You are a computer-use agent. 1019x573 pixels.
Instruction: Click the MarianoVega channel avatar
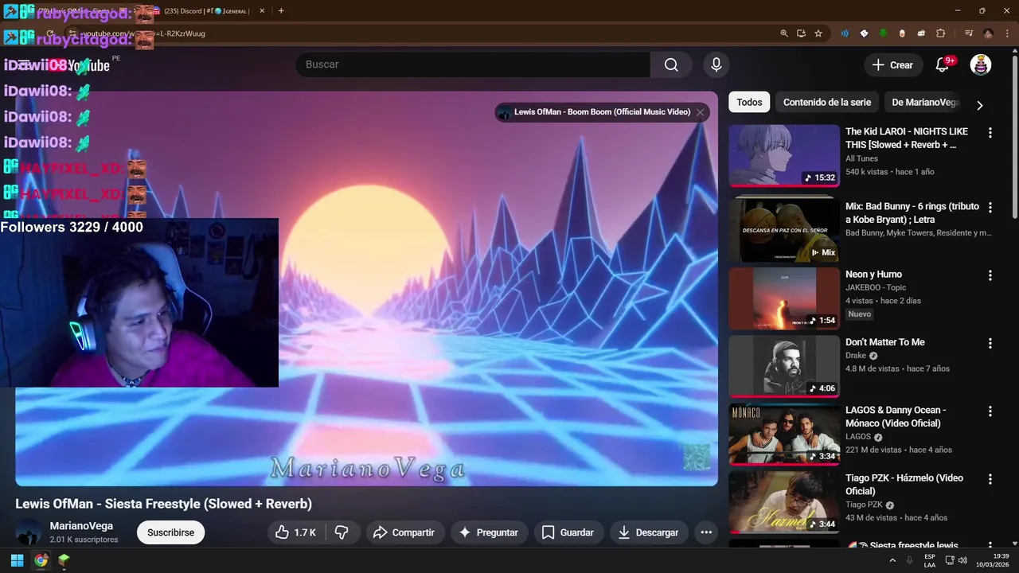29,532
